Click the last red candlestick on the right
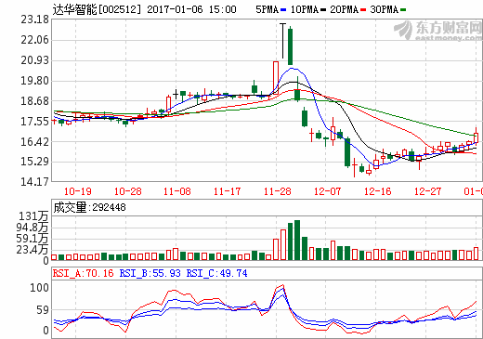Image resolution: width=483 pixels, height=339 pixels. click(x=476, y=137)
